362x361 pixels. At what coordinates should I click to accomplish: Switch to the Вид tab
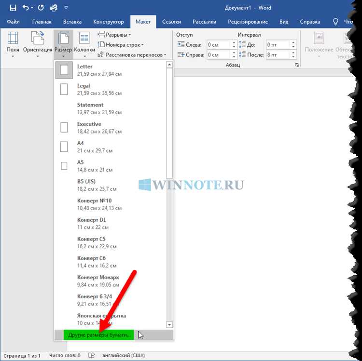tap(284, 22)
